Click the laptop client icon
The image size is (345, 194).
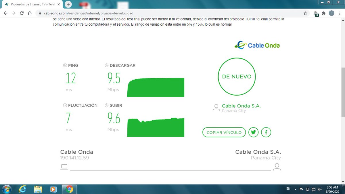click(64, 166)
